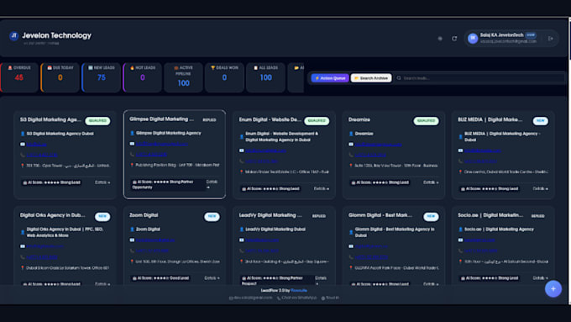Image resolution: width=571 pixels, height=322 pixels.
Task: Click the location pin on Zoom Digital card
Action: pos(132,261)
